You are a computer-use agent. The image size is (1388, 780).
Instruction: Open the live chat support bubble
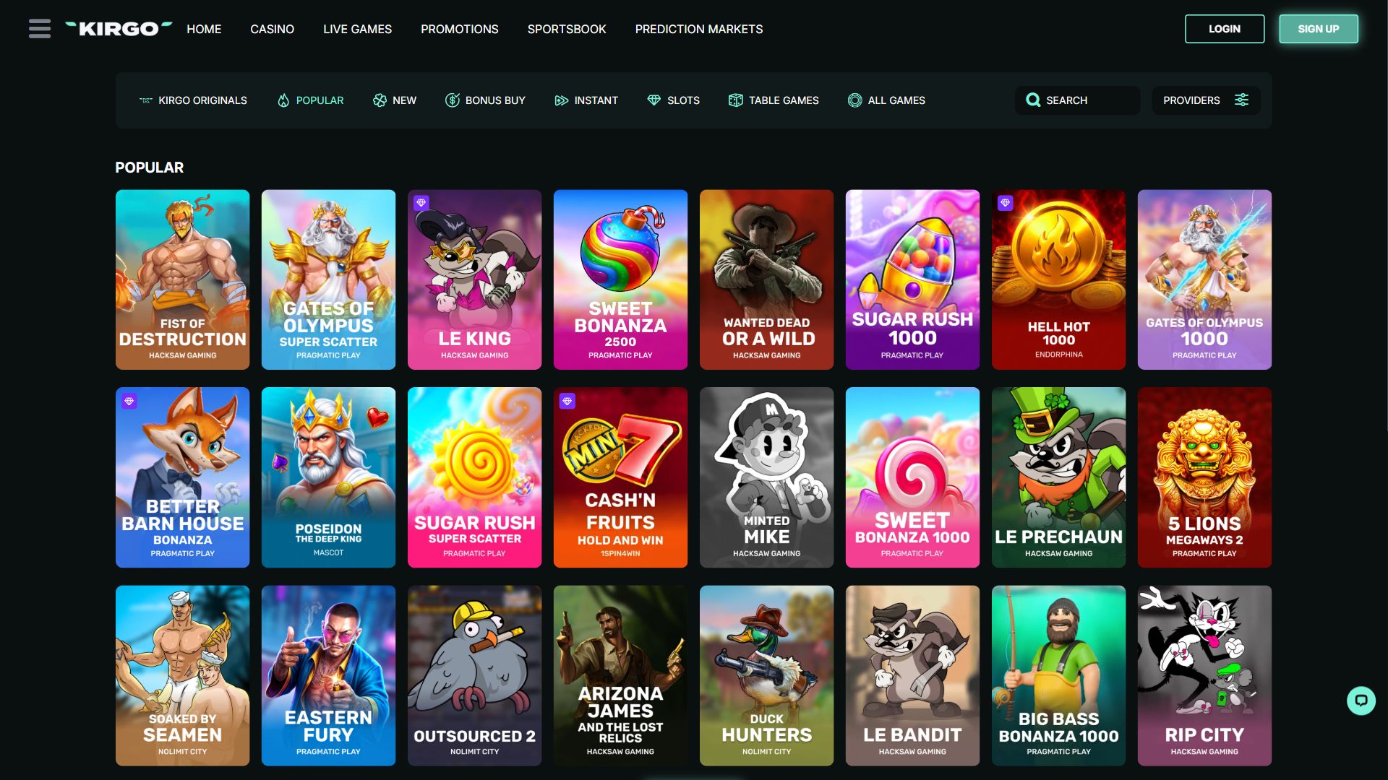1361,700
